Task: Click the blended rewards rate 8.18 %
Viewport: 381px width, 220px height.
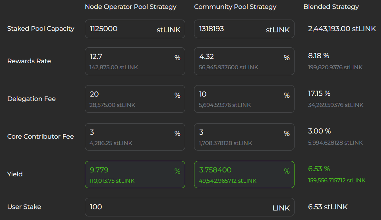Action: click(319, 56)
